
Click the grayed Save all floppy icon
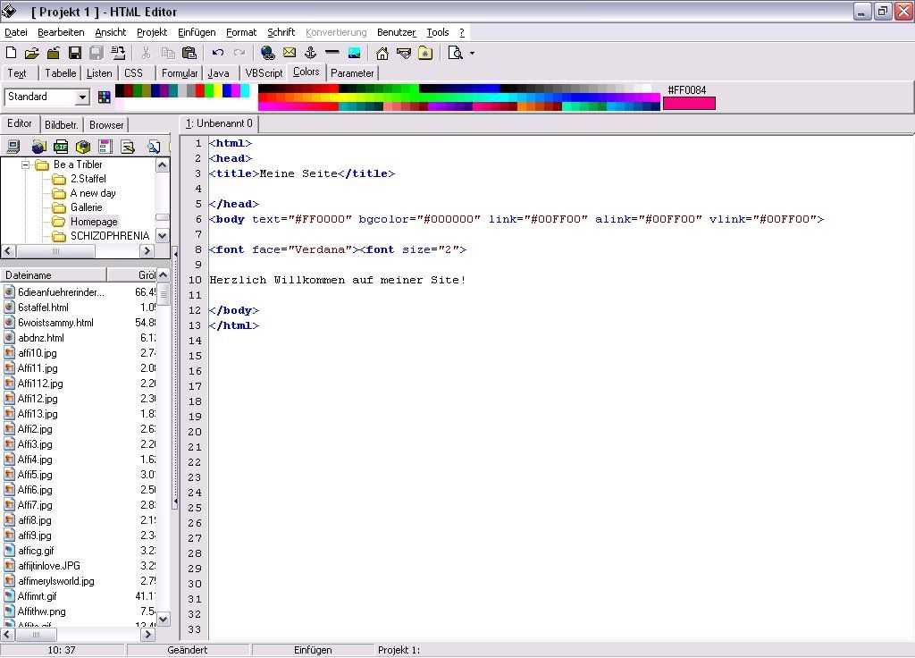coord(97,53)
